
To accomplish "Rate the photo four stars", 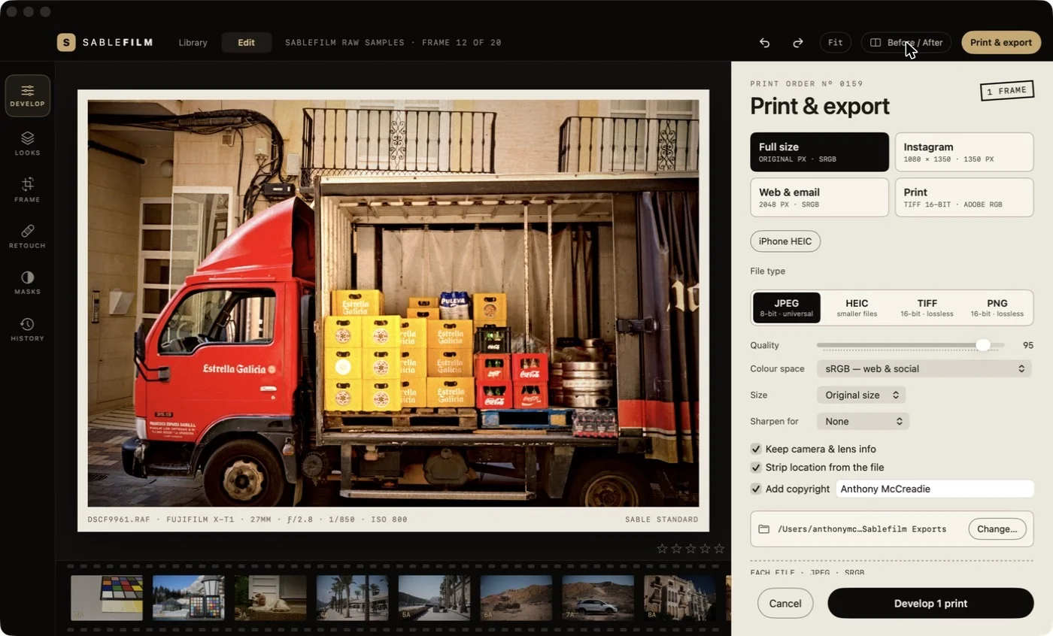I will click(705, 549).
